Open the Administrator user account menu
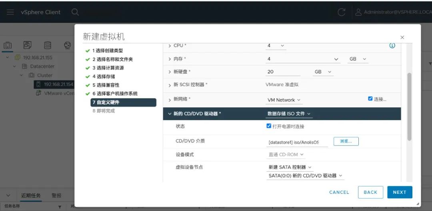This screenshot has height=211, width=432. point(394,12)
